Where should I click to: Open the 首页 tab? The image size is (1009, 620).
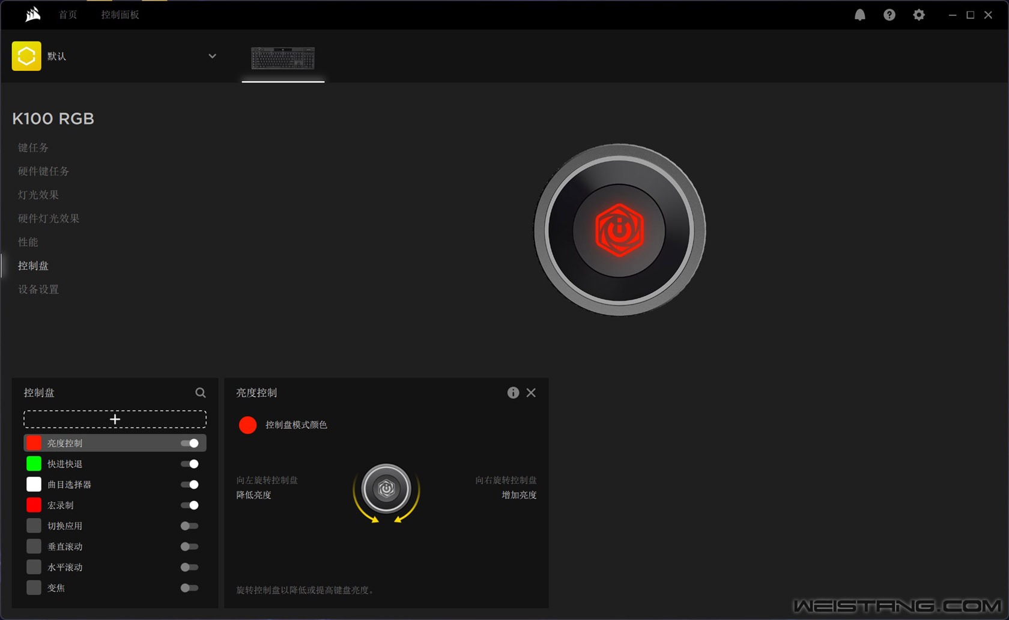point(68,14)
